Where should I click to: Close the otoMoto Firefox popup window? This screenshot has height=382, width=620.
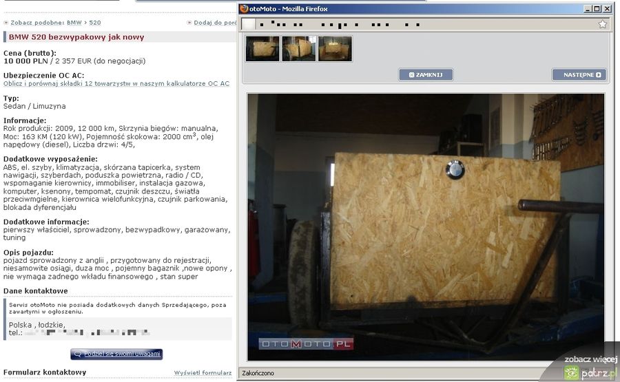(606, 9)
